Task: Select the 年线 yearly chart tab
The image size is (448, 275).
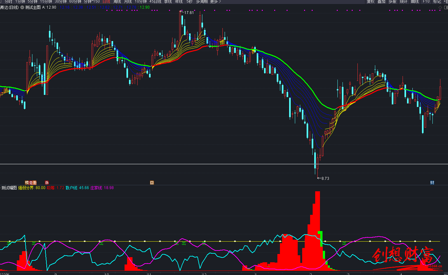Action: tap(179, 2)
